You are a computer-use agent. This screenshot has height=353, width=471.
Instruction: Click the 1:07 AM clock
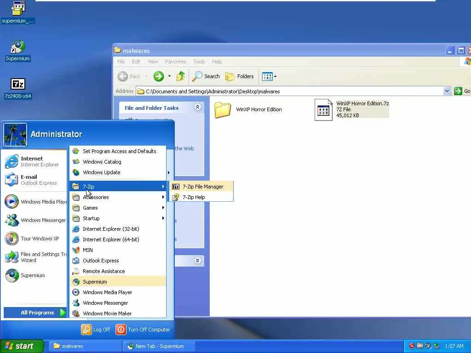pyautogui.click(x=454, y=346)
